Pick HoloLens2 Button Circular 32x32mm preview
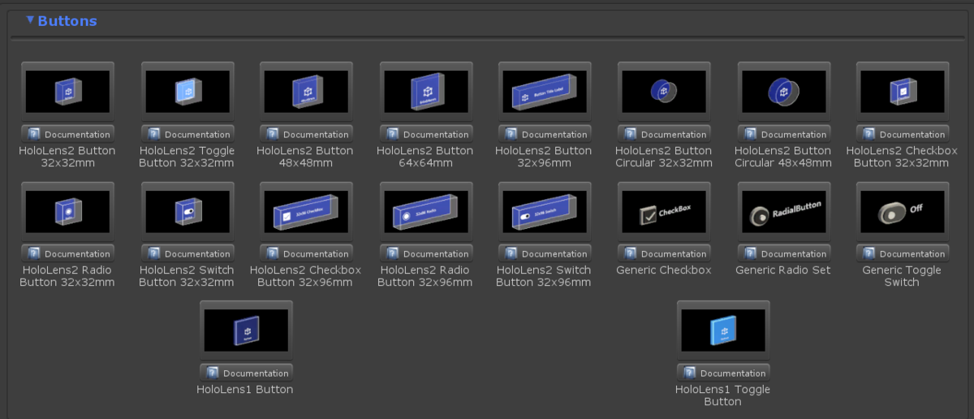 [x=664, y=91]
